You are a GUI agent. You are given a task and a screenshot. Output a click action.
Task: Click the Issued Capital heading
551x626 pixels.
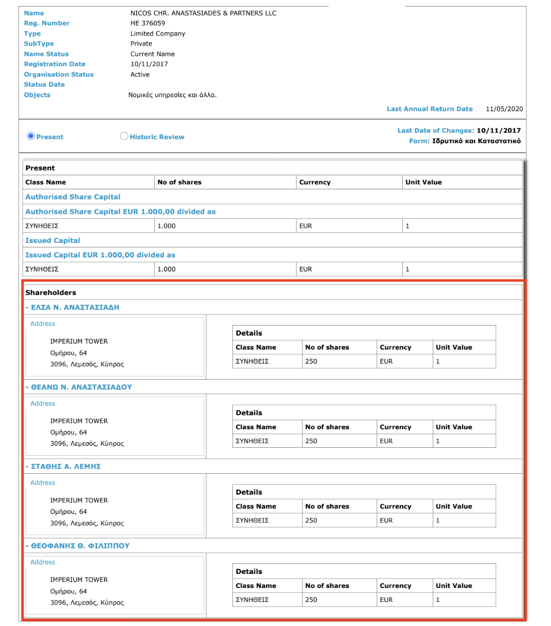click(x=53, y=240)
